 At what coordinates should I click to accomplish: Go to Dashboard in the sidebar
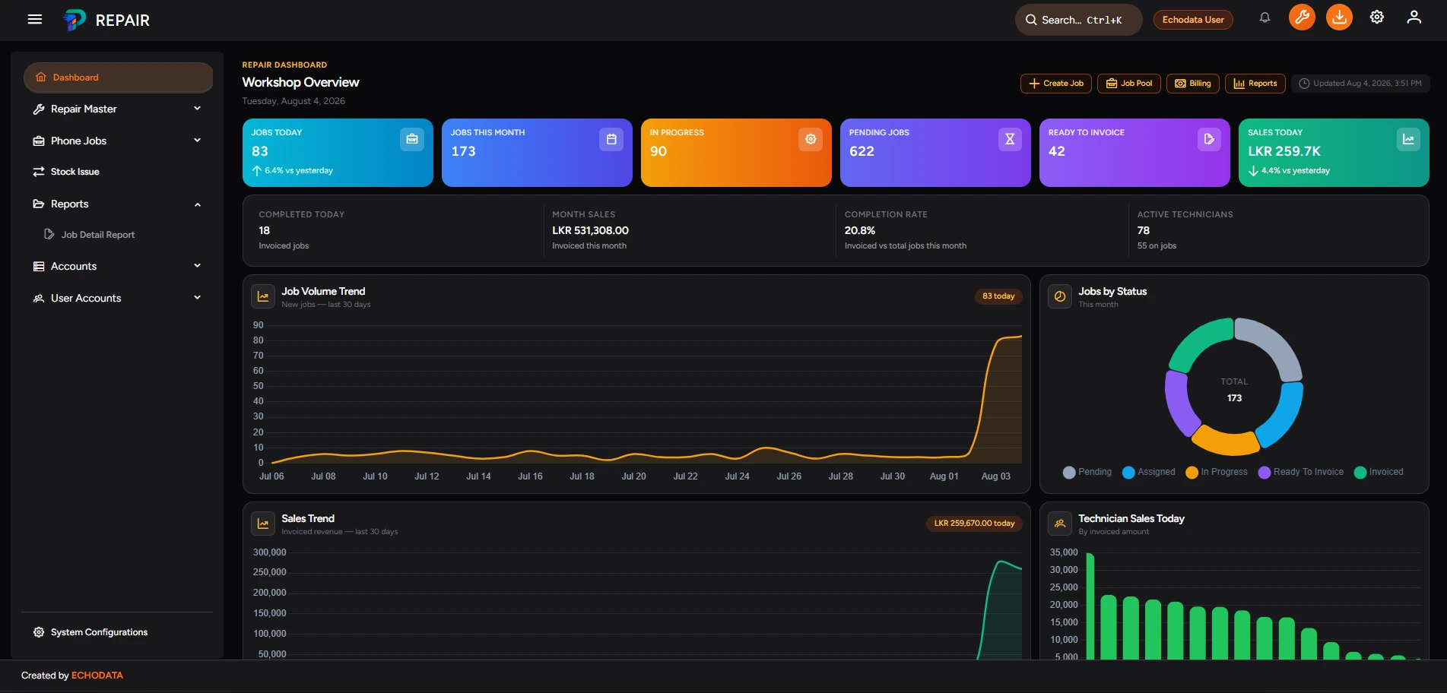pyautogui.click(x=118, y=78)
